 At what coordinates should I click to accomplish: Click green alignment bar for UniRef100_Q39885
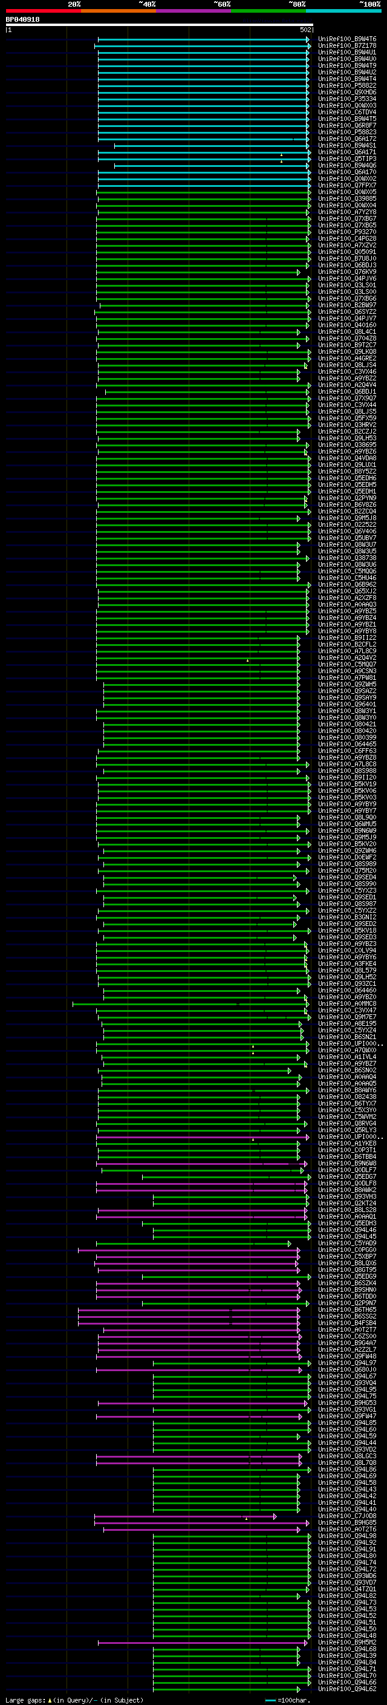tap(204, 198)
